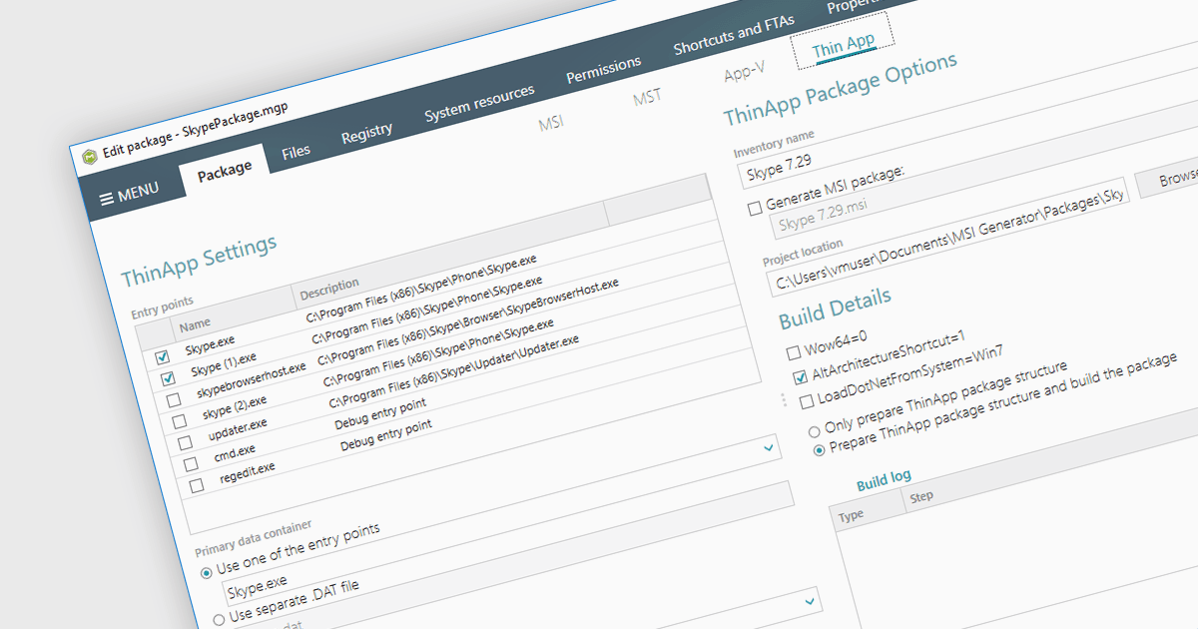
Task: Go to the System resources tab
Action: (479, 103)
